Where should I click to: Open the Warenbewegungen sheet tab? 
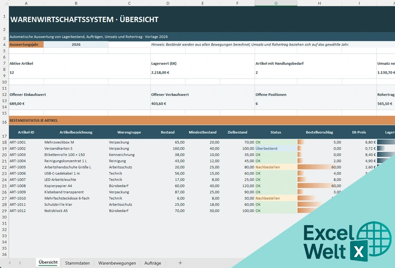[117, 263]
